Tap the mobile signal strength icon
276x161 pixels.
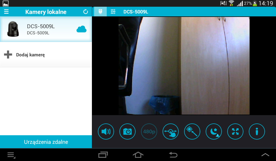240,3
